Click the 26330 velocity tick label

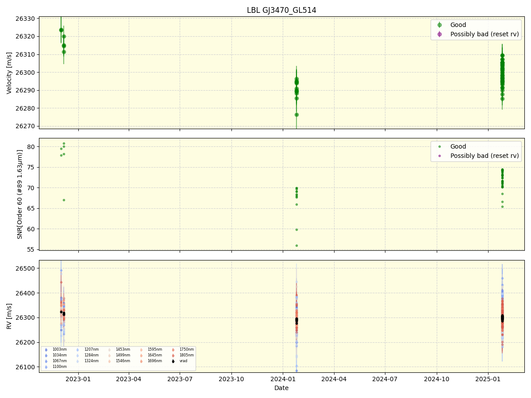tap(26, 19)
